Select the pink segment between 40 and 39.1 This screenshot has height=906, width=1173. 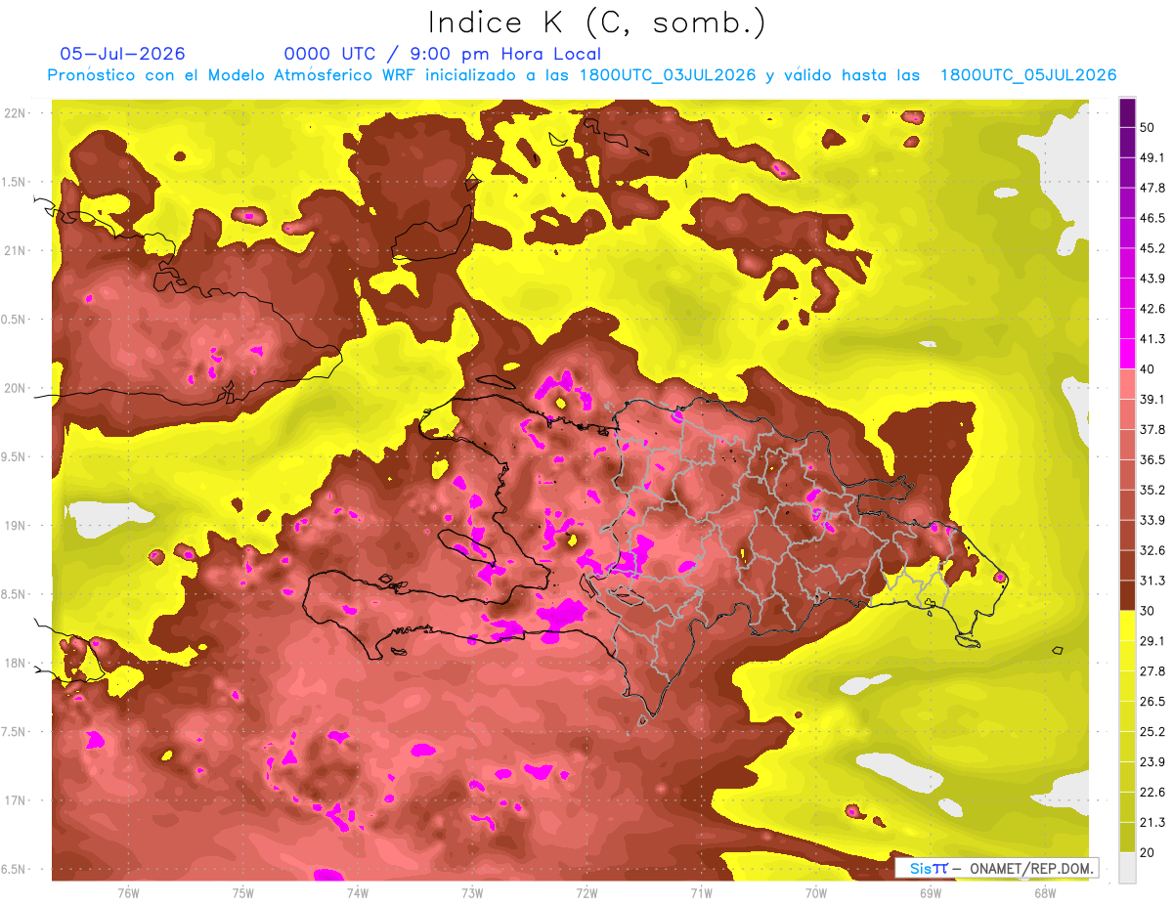(1127, 385)
